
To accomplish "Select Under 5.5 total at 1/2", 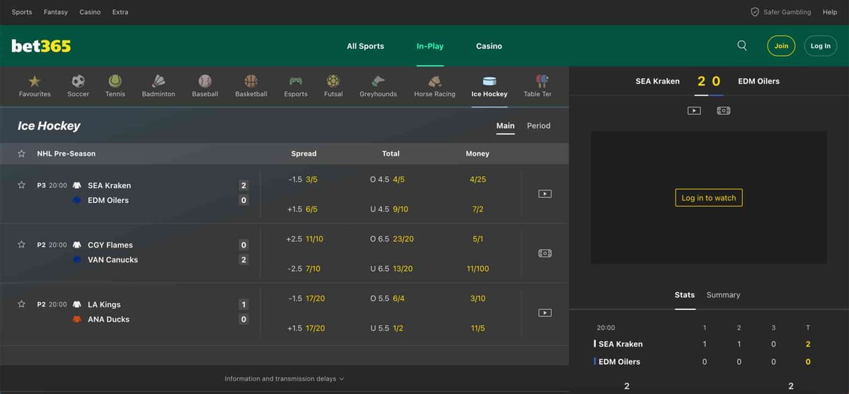I will [x=386, y=328].
